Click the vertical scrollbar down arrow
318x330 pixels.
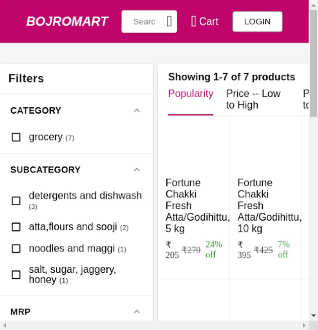314,315
